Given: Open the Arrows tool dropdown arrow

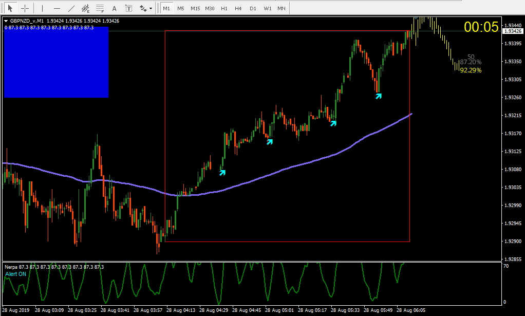Looking at the screenshot, I should tap(151, 8).
